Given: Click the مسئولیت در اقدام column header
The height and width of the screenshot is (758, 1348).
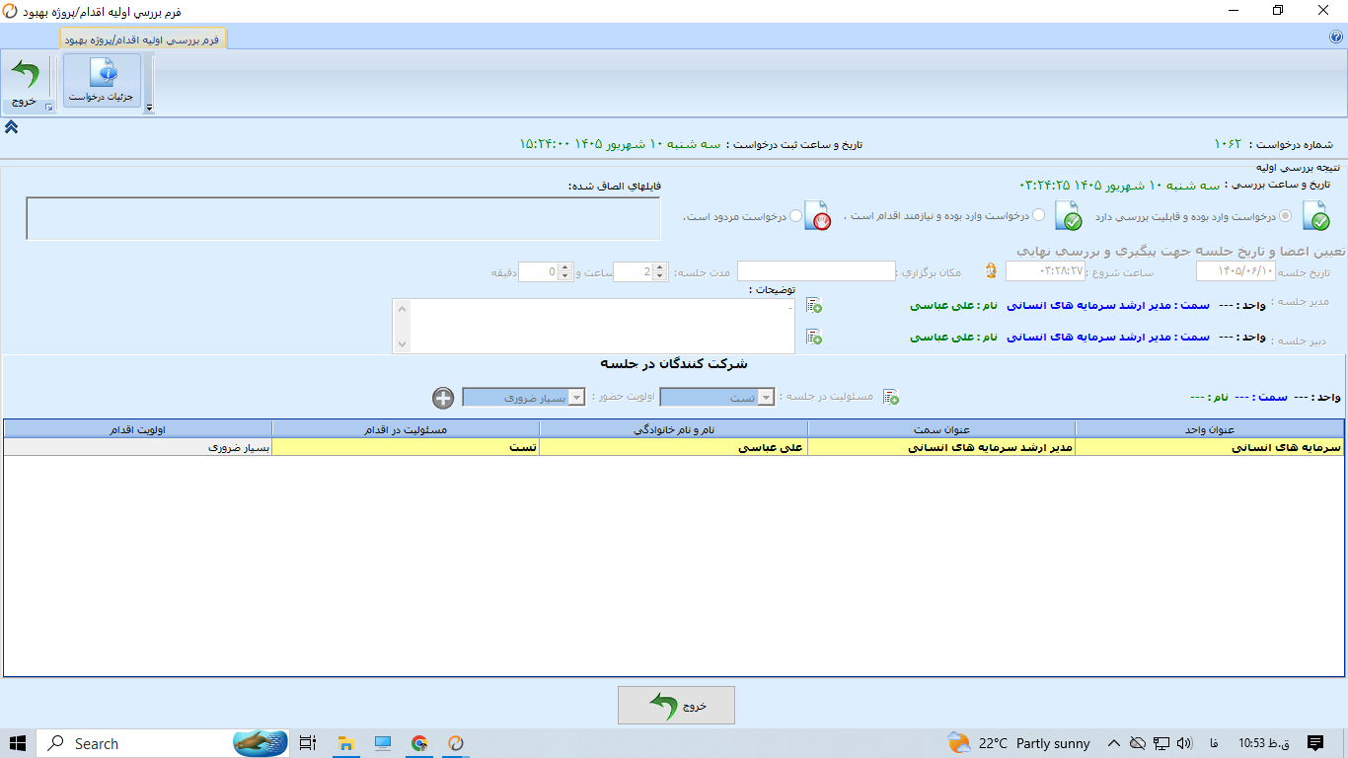Looking at the screenshot, I should click(406, 429).
